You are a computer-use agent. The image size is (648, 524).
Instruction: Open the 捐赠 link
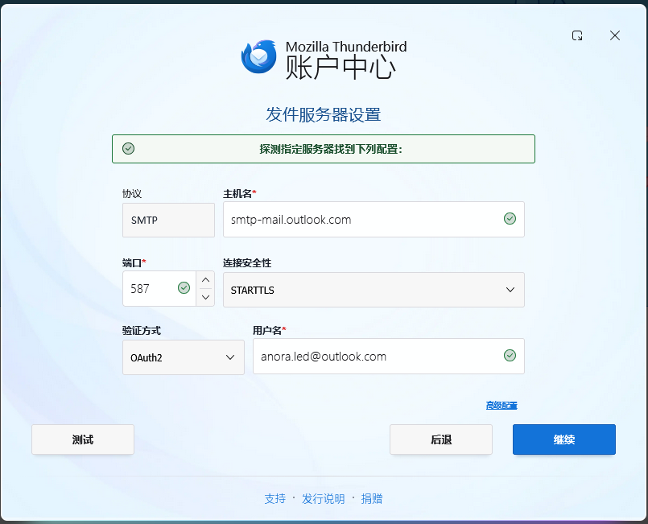point(372,499)
